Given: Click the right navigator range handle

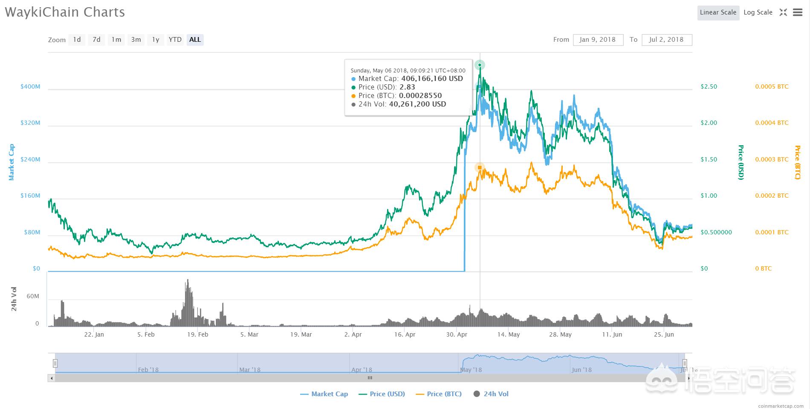Looking at the screenshot, I should point(684,363).
